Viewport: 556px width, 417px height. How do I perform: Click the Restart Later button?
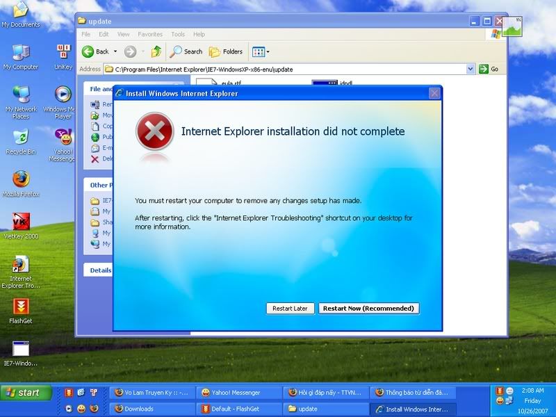[x=290, y=308]
